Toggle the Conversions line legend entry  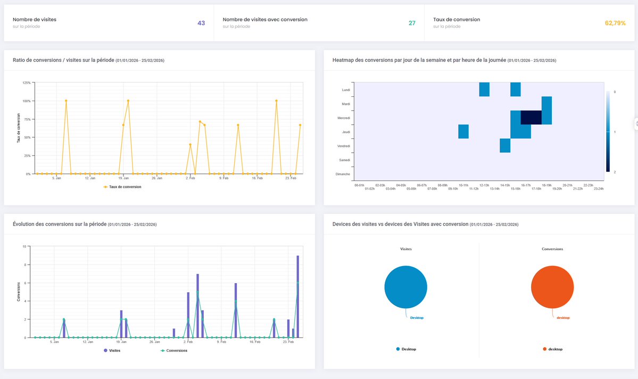174,350
